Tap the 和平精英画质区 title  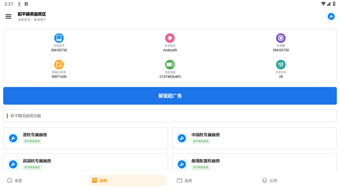(x=32, y=14)
